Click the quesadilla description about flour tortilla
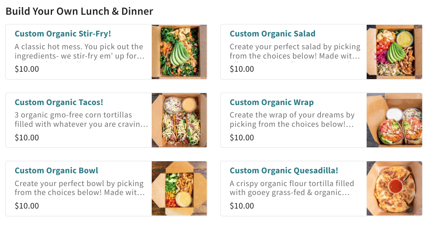433x226 pixels. (292, 188)
